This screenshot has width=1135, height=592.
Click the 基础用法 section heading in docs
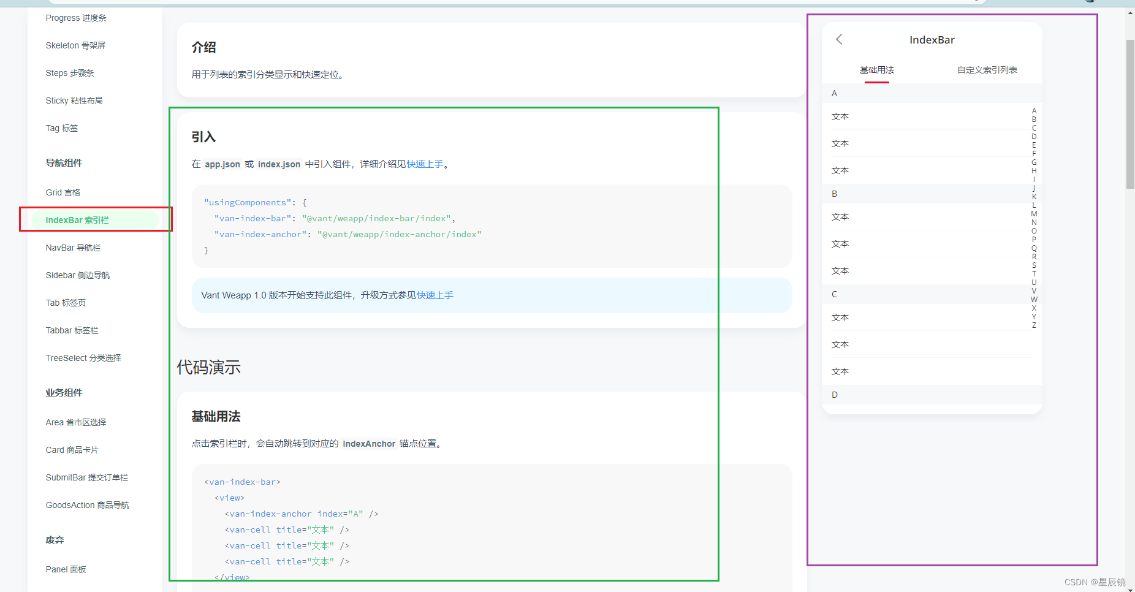(216, 416)
